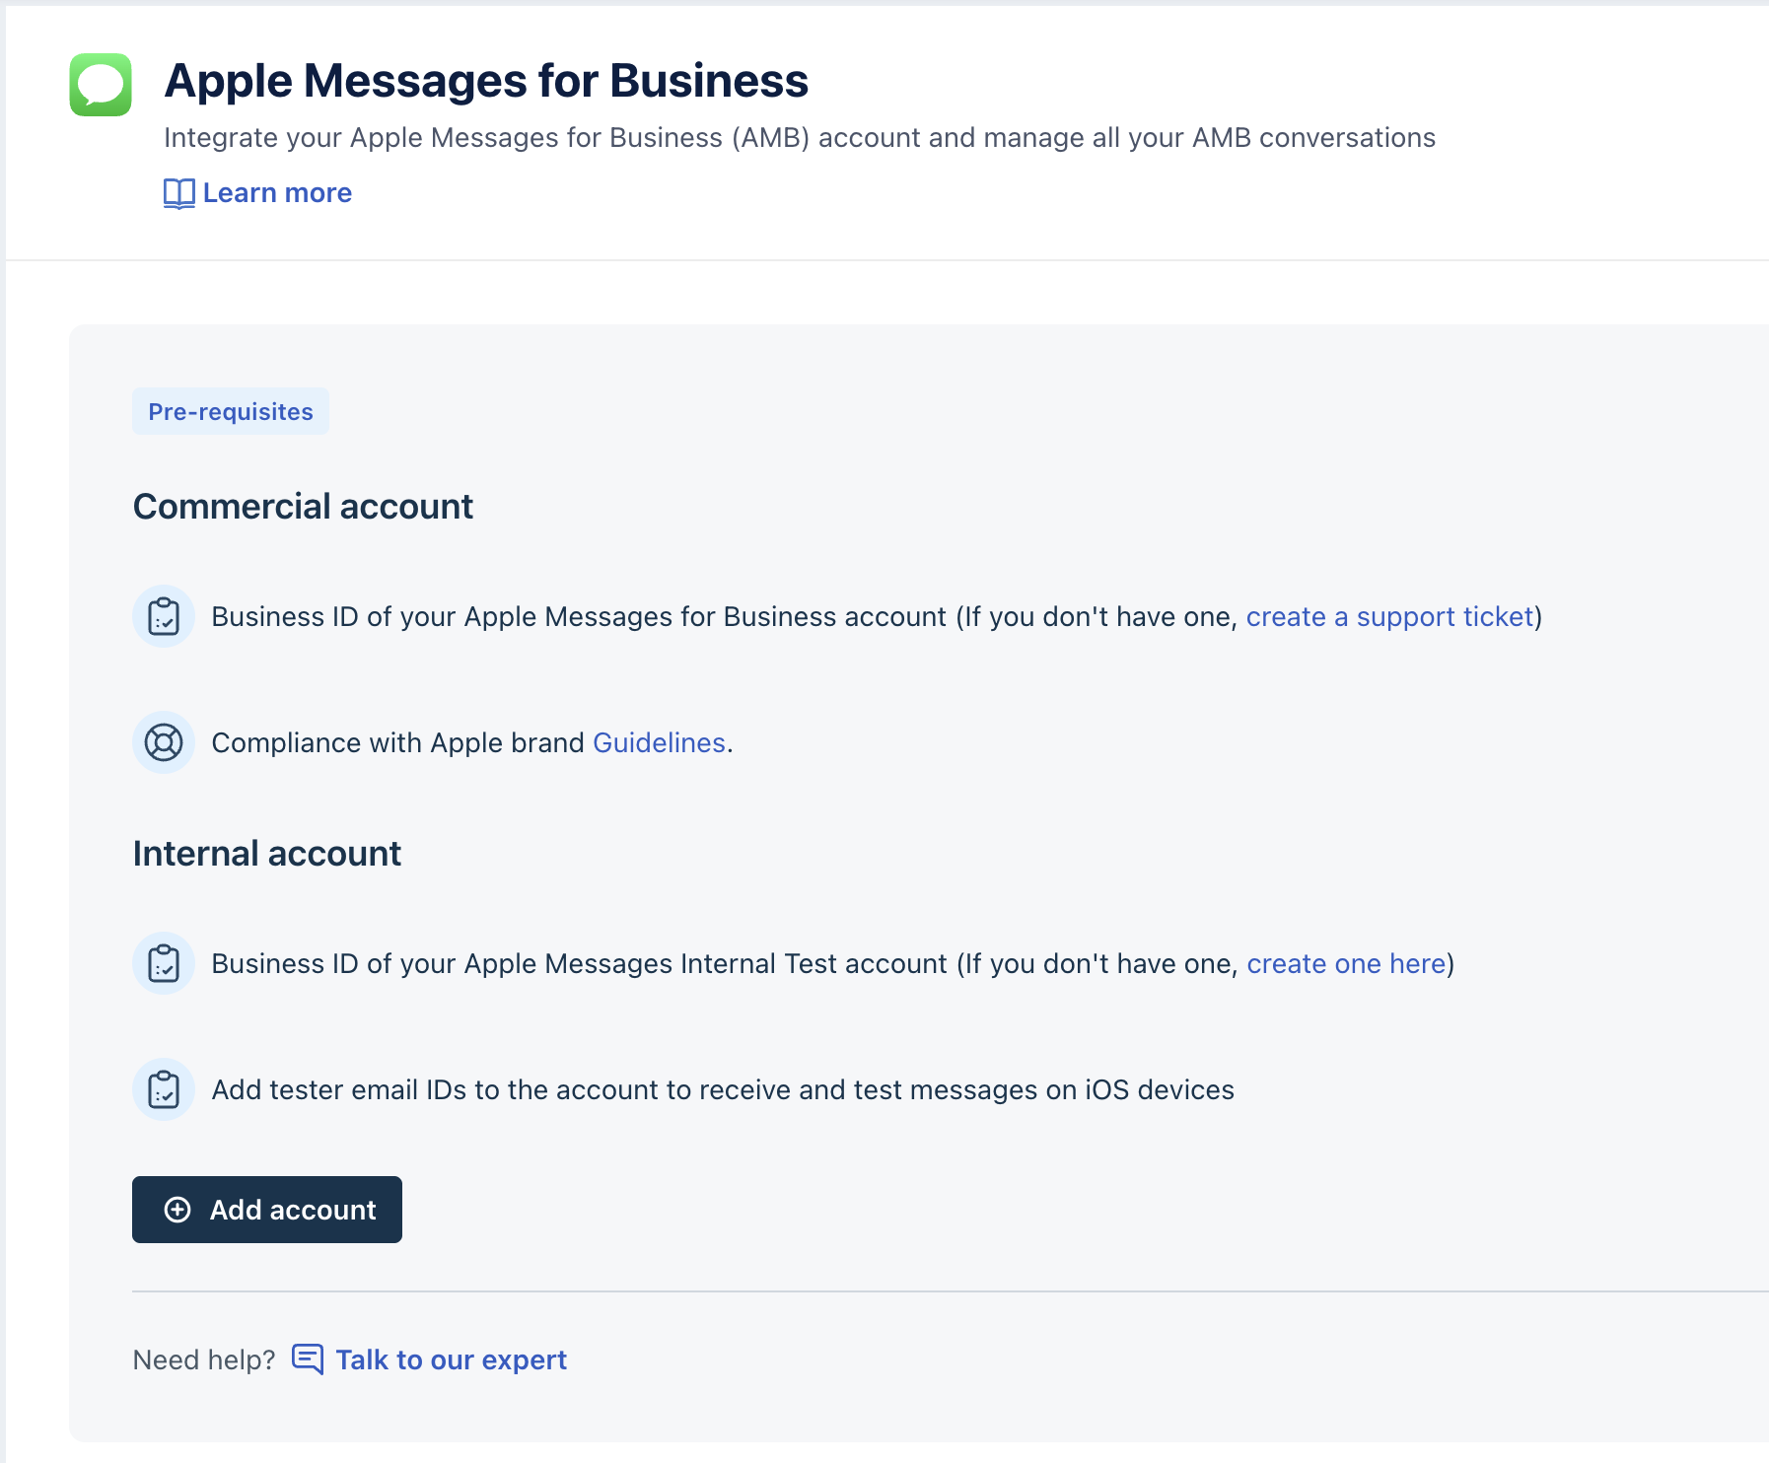Select the Pre-requisites tag
The width and height of the screenshot is (1769, 1463).
(x=231, y=411)
